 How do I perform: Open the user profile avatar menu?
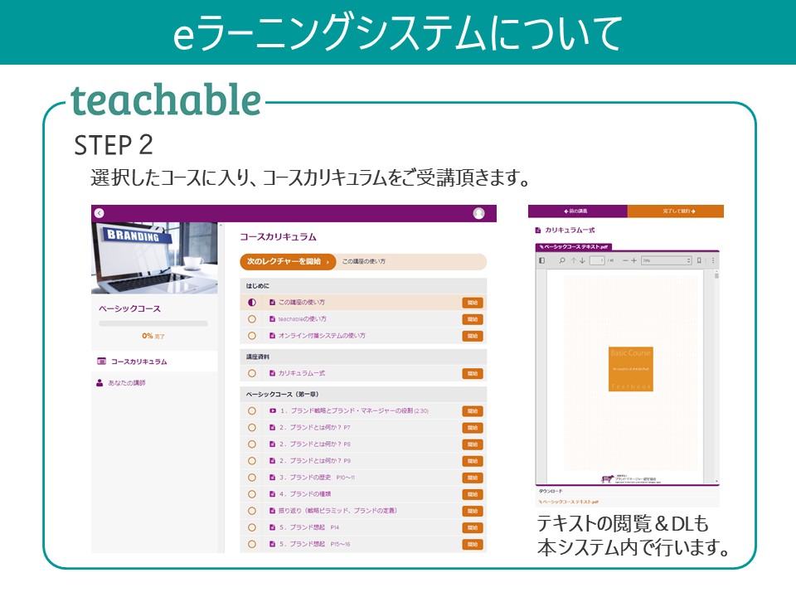(478, 213)
